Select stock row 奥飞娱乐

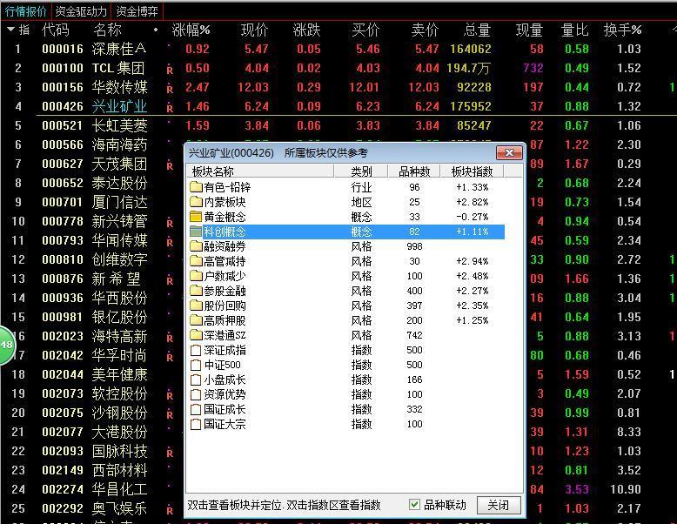[119, 508]
